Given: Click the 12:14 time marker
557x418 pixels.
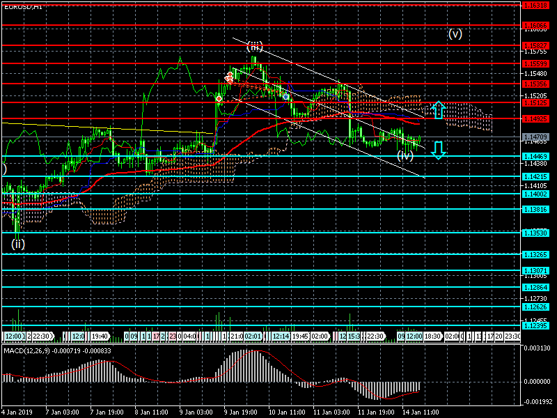Looking at the screenshot, I should 281,336.
